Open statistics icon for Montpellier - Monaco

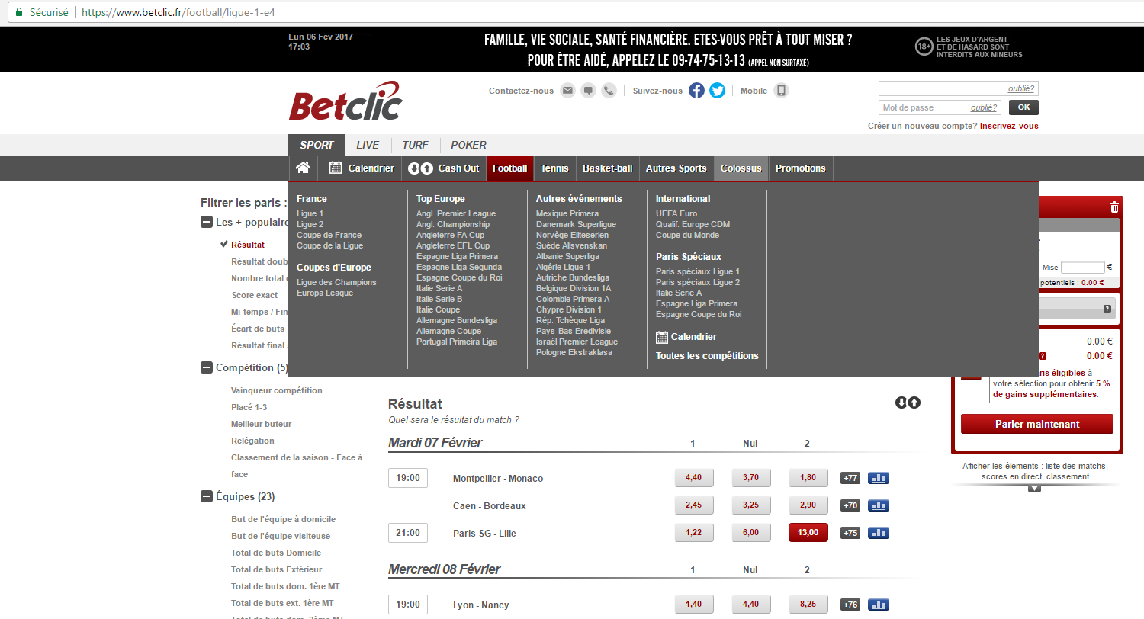[x=879, y=478]
